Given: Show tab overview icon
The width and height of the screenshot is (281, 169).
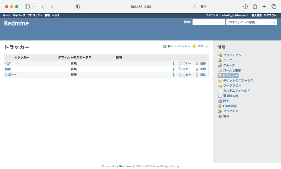Looking at the screenshot, I should (x=274, y=7).
